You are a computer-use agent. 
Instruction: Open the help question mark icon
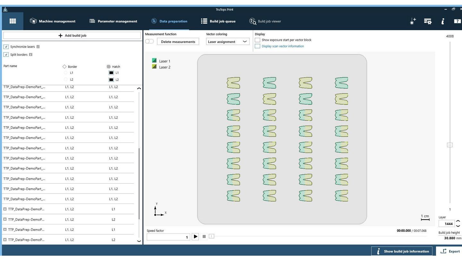pos(457,21)
